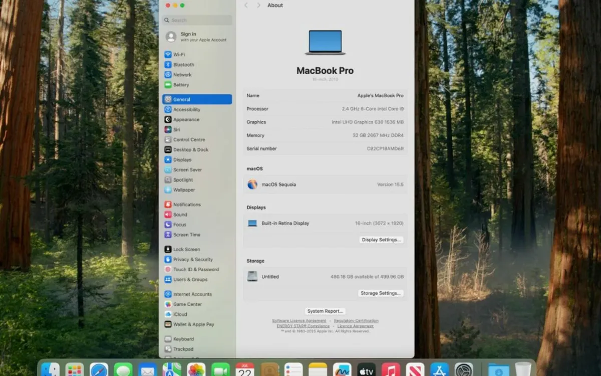This screenshot has height=376, width=601.
Task: Open the Trash in the Dock
Action: click(x=523, y=370)
